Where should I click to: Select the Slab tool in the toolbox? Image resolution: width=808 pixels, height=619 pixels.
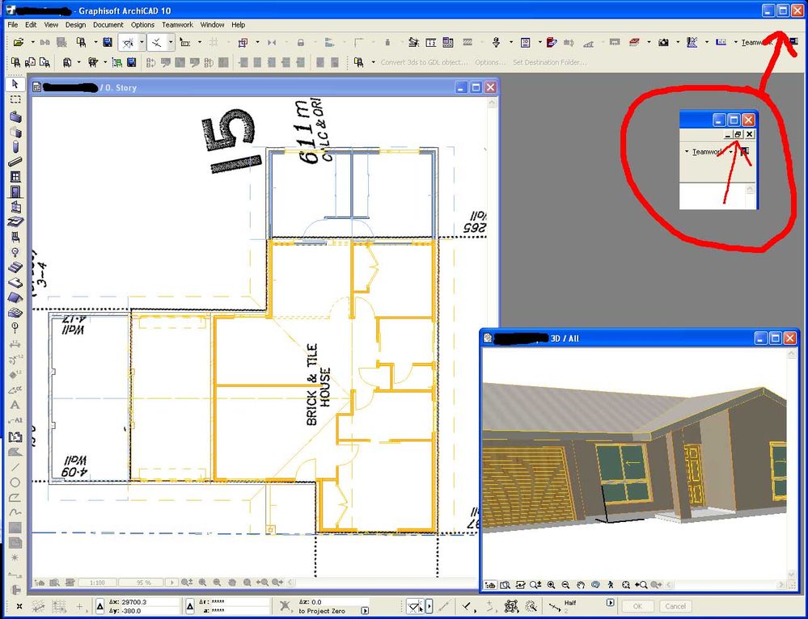[15, 283]
